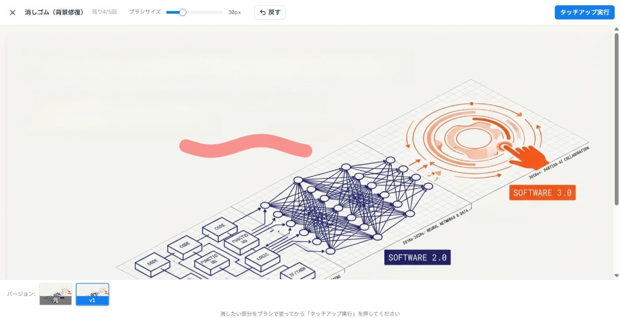Adjust the brush size slider handle
This screenshot has width=620, height=318.
[182, 12]
